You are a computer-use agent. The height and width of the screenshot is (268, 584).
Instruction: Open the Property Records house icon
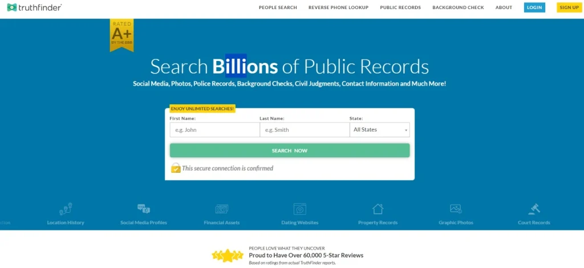tap(378, 209)
